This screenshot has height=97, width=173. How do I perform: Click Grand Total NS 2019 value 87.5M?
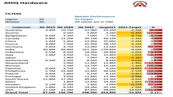pos(49,92)
